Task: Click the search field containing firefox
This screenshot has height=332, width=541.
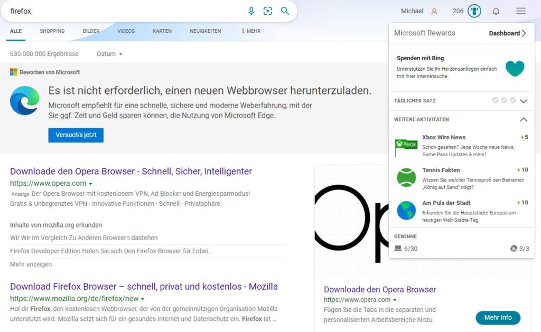Action: (122, 11)
